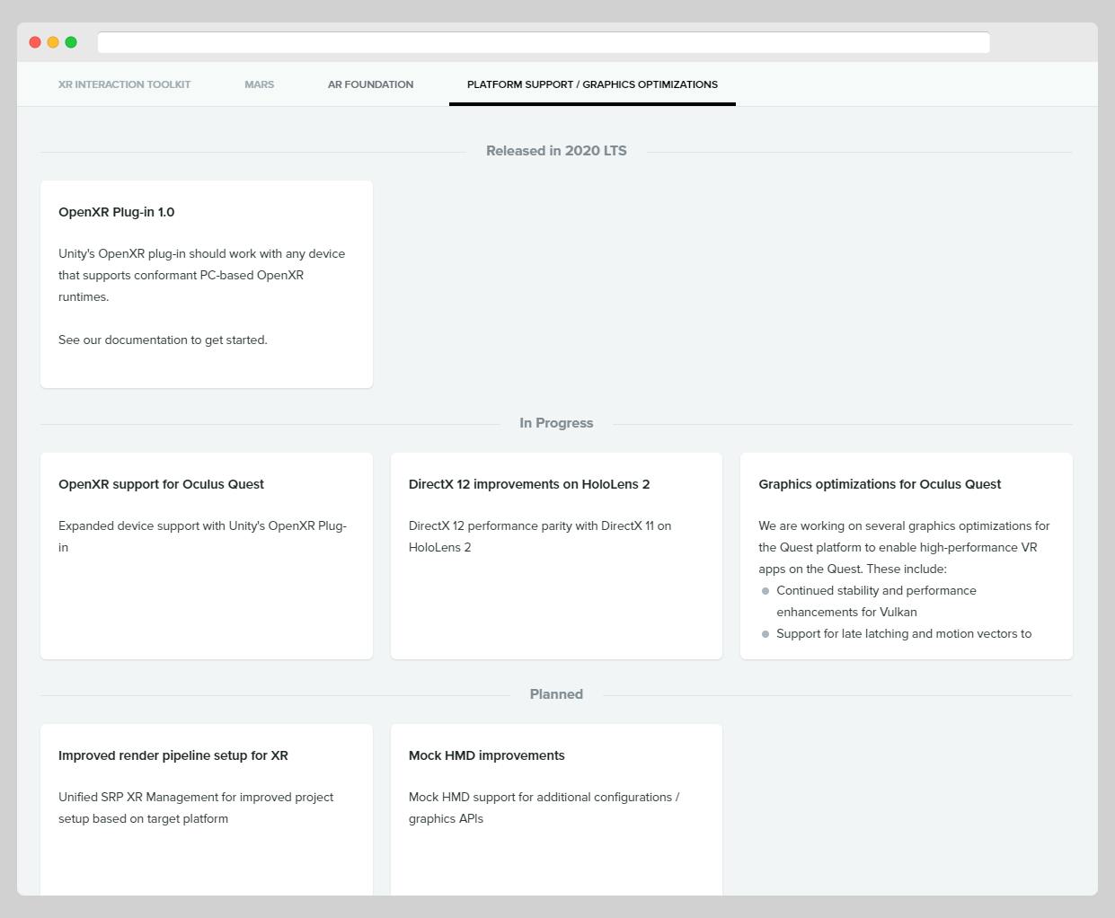Click the Released in 2020 LTS heading
The width and height of the screenshot is (1115, 918).
tap(556, 150)
